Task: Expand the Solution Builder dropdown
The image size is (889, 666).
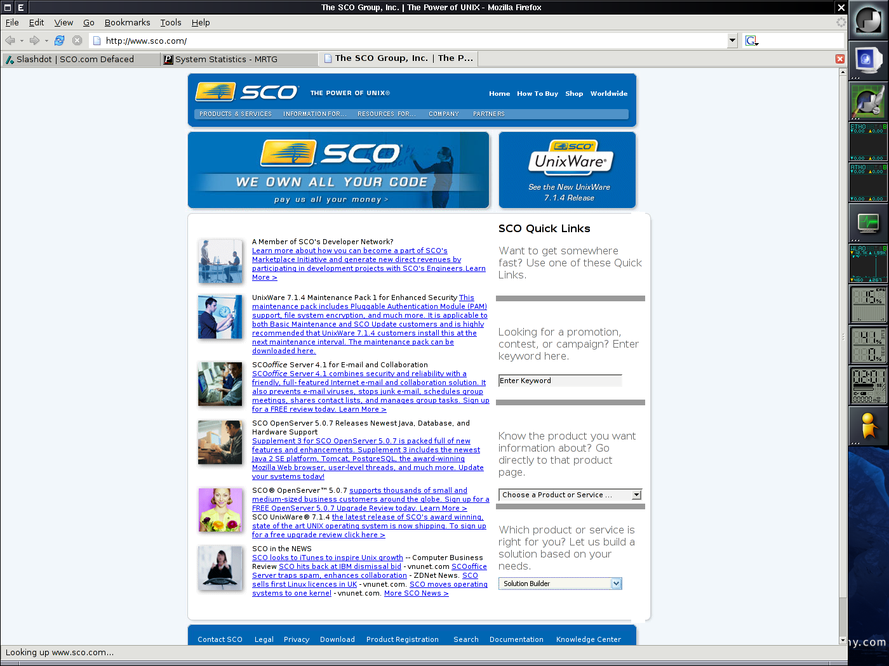Action: 560,584
